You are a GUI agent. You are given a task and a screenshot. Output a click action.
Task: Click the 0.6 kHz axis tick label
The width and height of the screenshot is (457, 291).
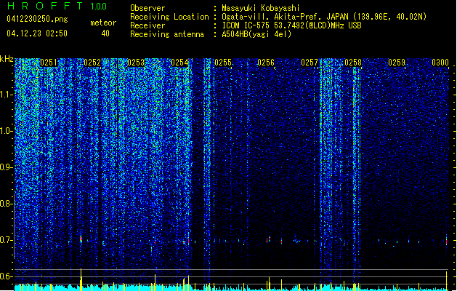pos(6,276)
